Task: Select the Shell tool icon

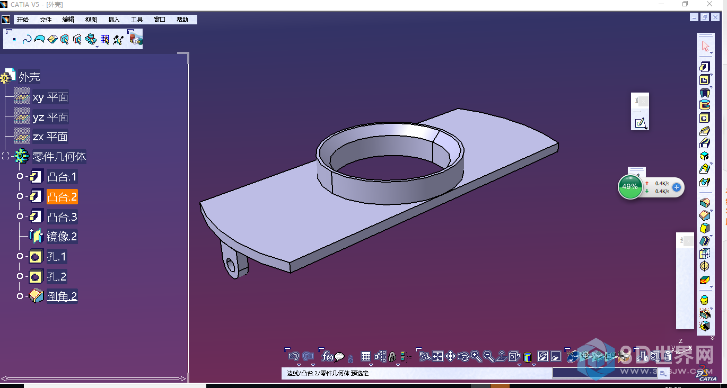Action: (704, 241)
